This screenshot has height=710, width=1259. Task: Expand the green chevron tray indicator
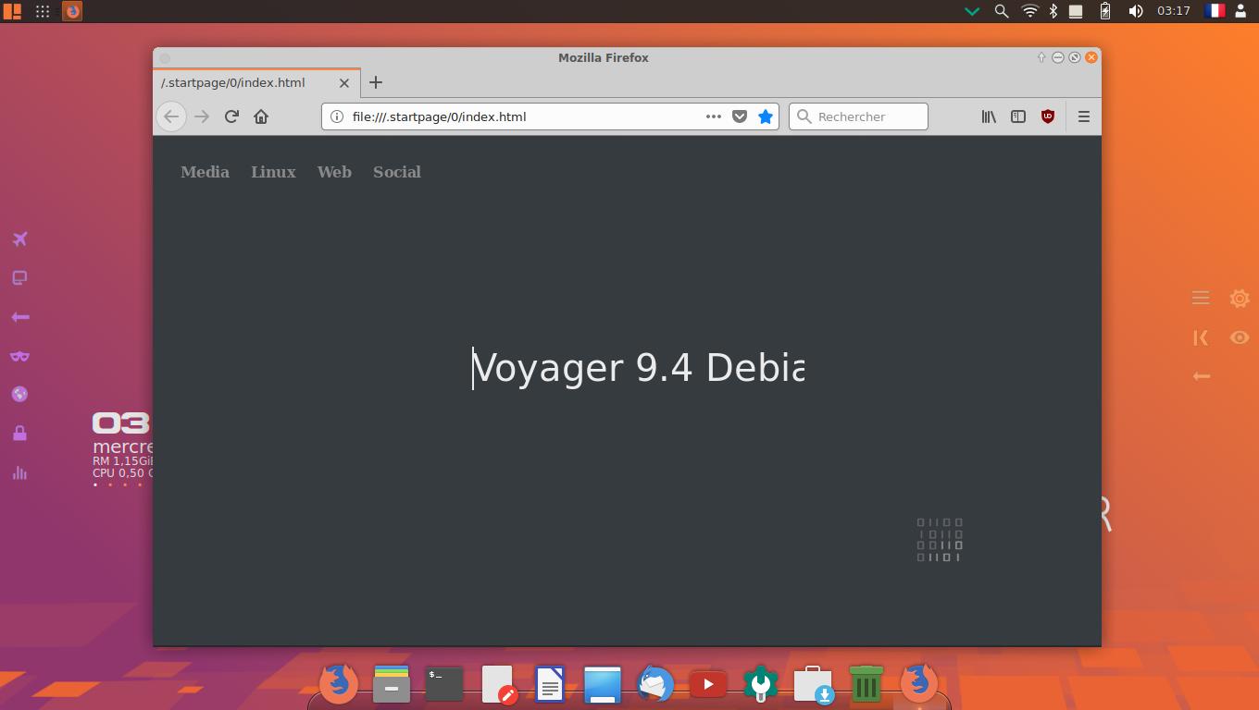tap(972, 12)
